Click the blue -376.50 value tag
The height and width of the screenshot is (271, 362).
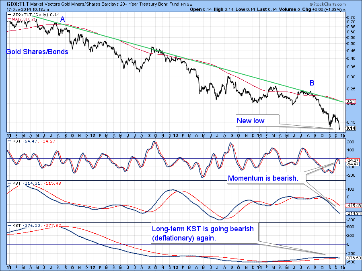tap(354, 258)
